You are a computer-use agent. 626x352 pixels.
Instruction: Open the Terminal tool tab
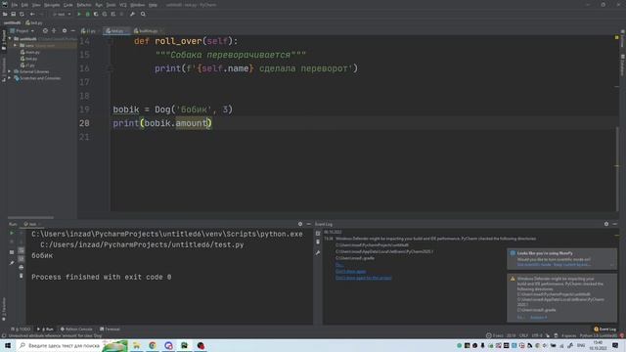coord(110,330)
